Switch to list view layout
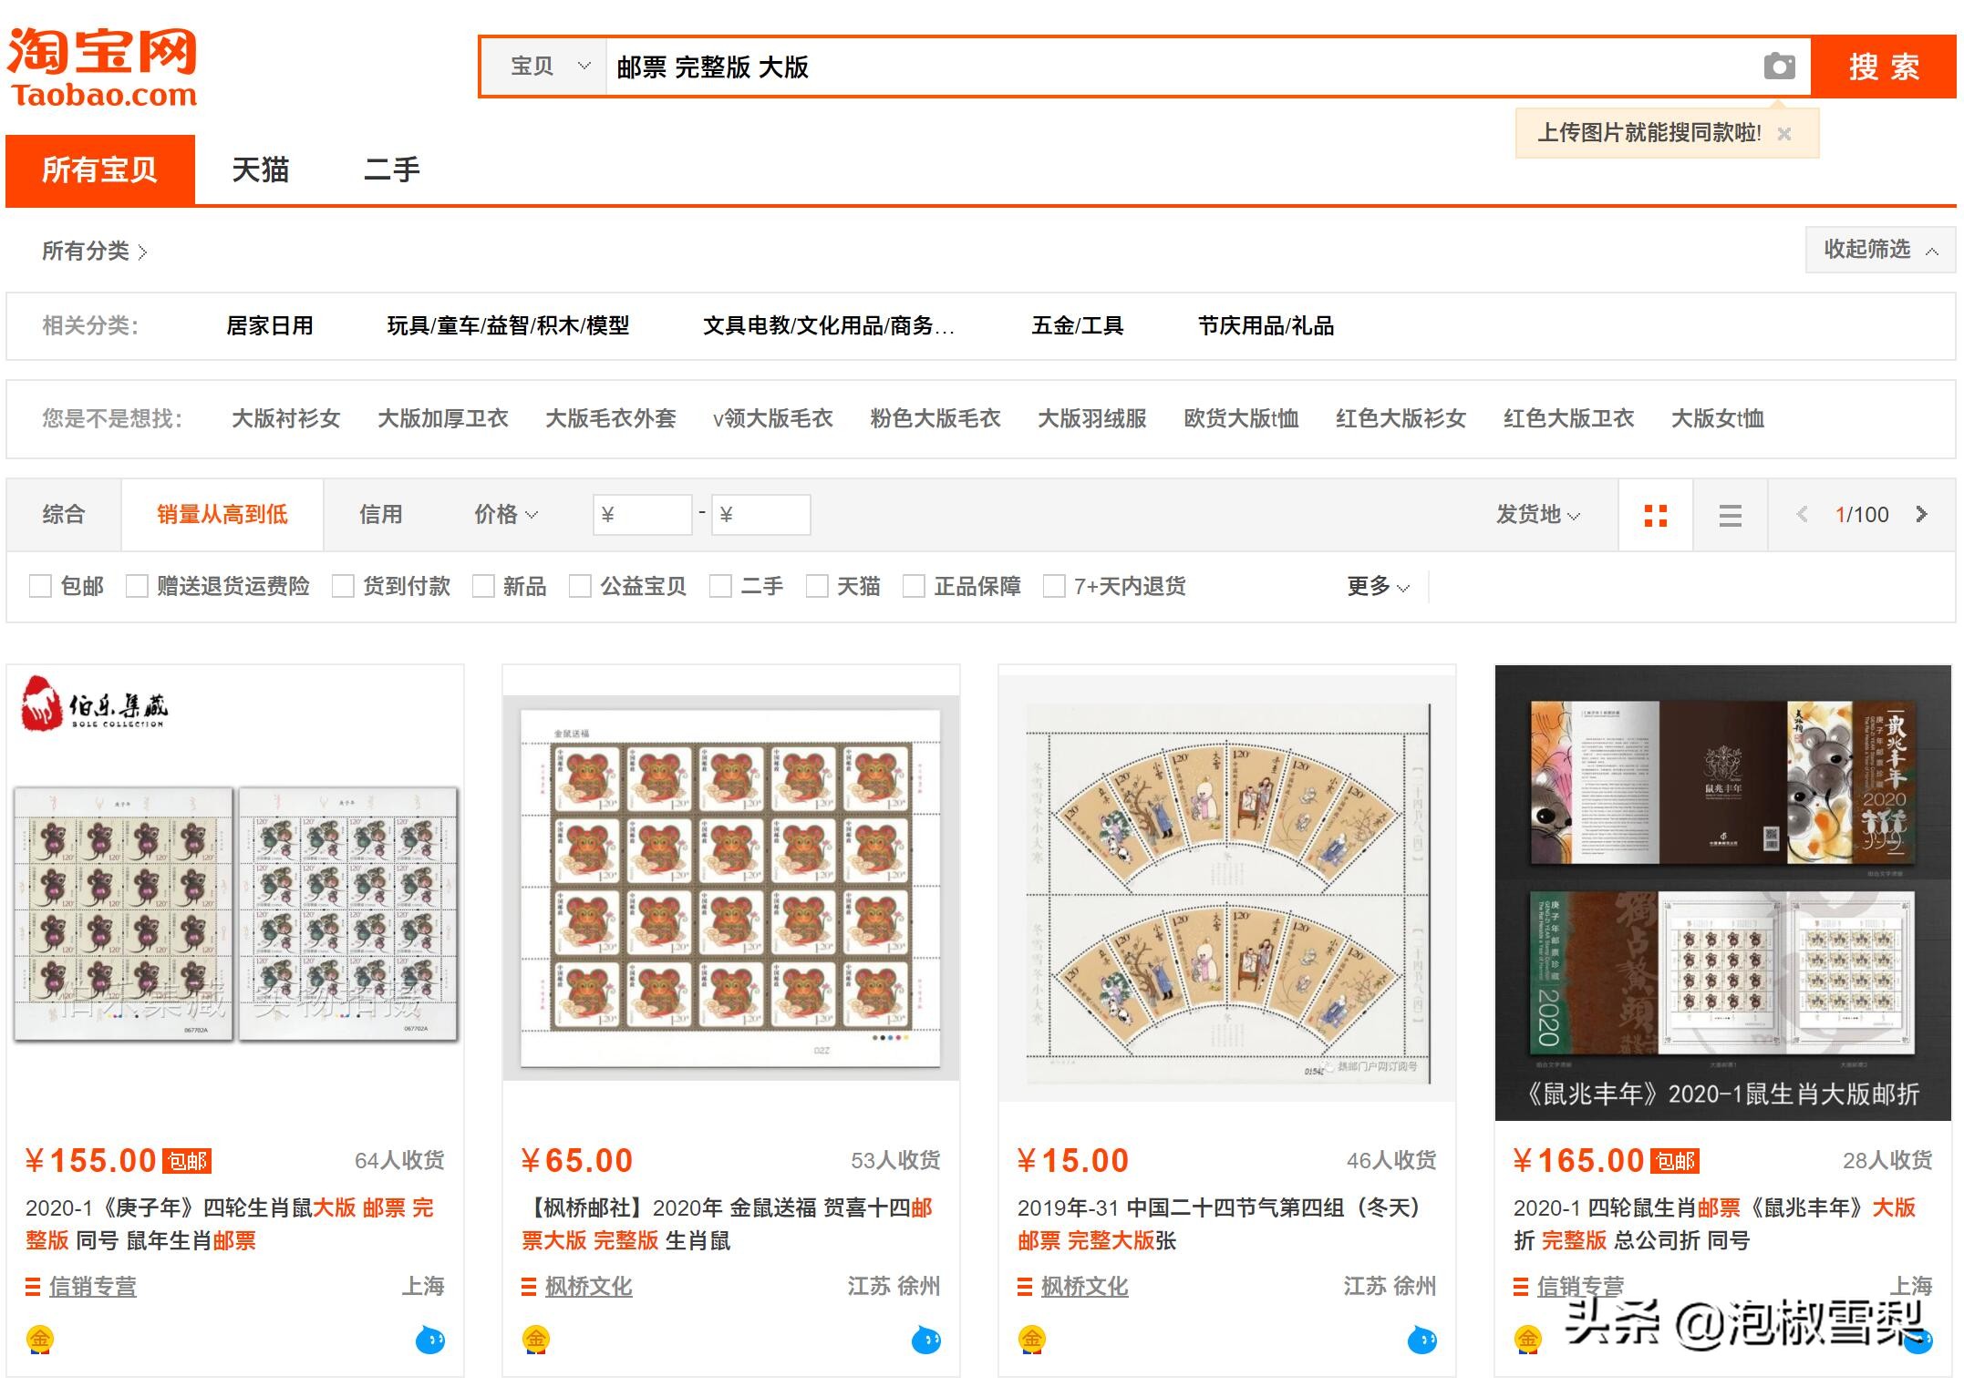This screenshot has height=1387, width=1964. pyautogui.click(x=1729, y=514)
